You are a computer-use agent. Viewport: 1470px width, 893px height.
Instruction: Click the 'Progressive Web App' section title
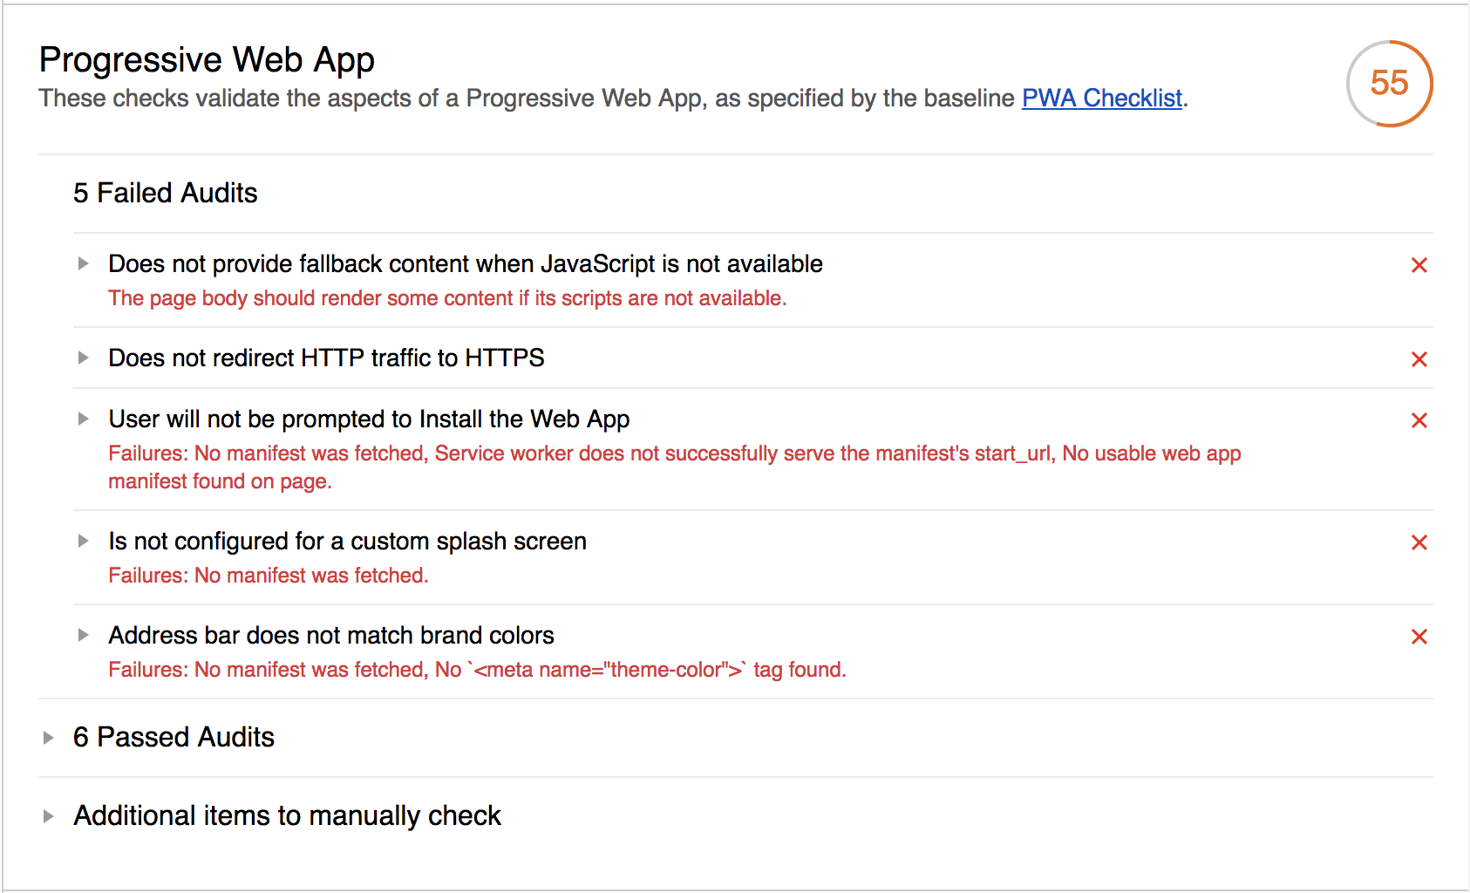click(207, 60)
